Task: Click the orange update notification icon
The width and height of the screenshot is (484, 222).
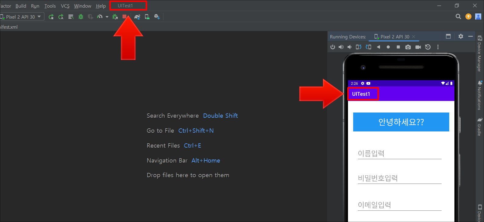Action: click(x=468, y=16)
